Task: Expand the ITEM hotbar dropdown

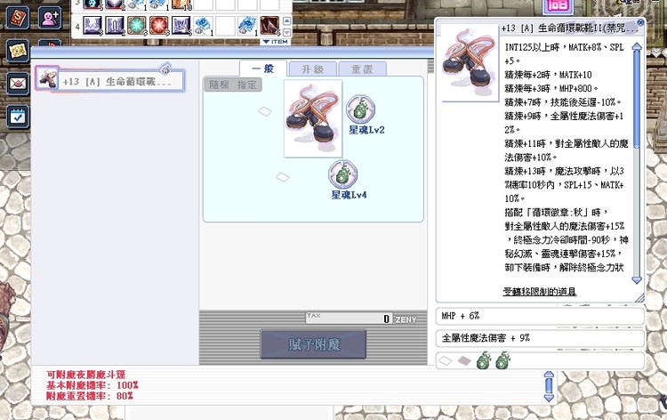Action: [275, 42]
